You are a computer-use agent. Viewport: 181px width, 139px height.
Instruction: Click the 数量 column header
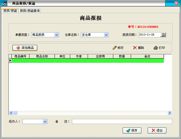122,56
